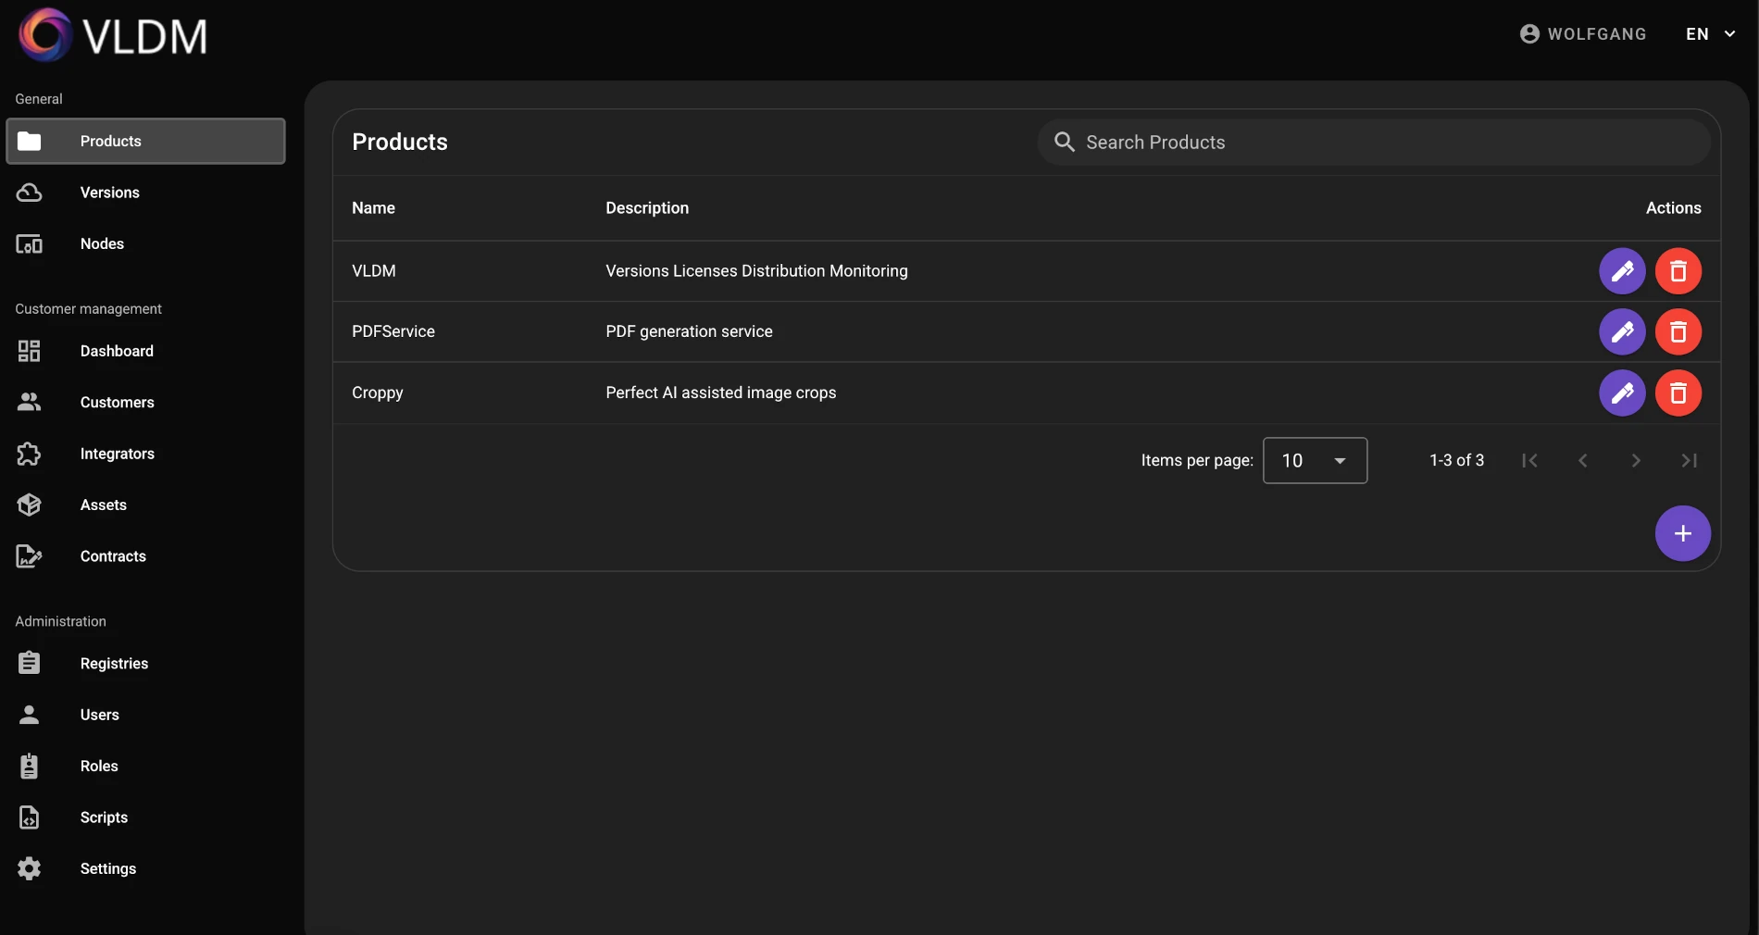
Task: Open Versions in the sidebar
Action: (x=109, y=193)
